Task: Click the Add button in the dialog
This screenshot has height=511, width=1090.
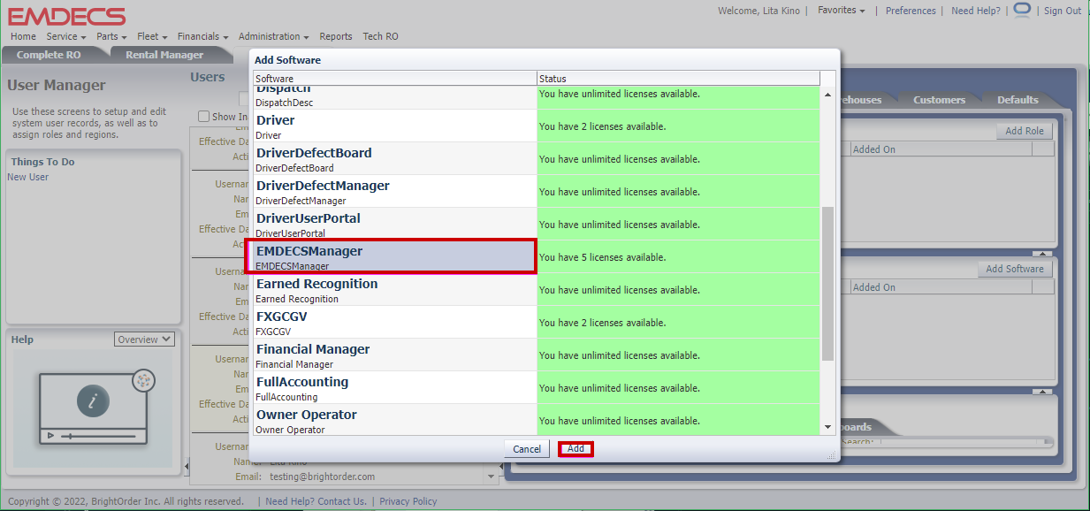Action: tap(575, 449)
